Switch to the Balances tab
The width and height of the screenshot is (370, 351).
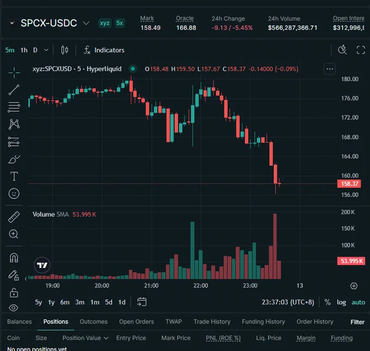point(20,322)
